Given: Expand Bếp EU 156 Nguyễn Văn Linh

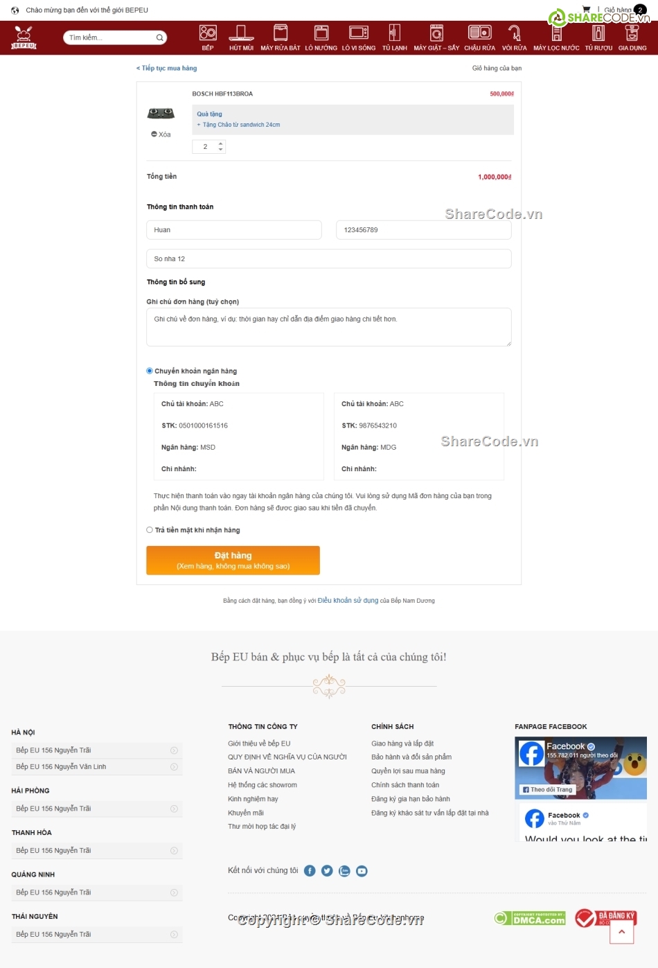Looking at the screenshot, I should pos(97,767).
